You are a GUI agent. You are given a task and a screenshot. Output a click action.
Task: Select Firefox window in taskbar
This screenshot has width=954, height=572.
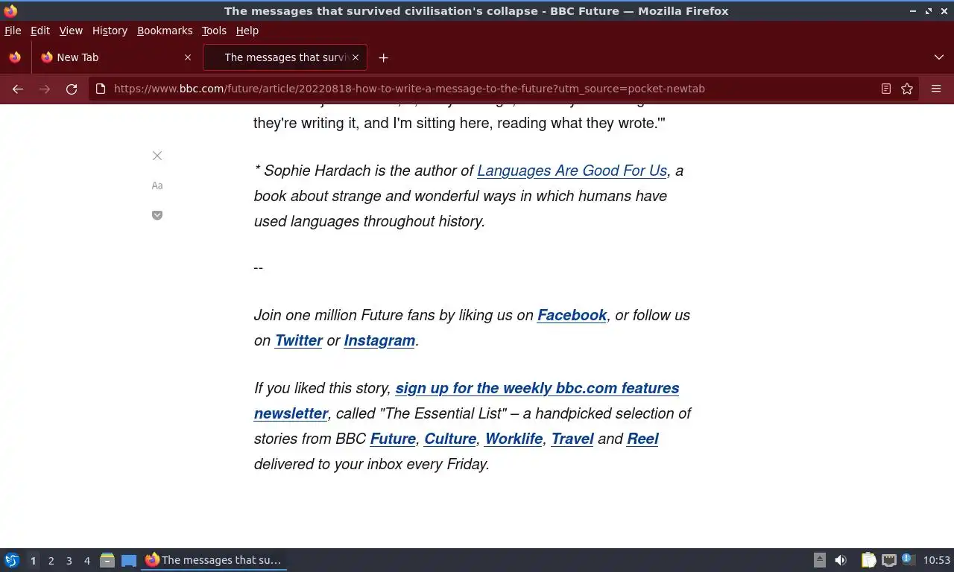coord(215,560)
